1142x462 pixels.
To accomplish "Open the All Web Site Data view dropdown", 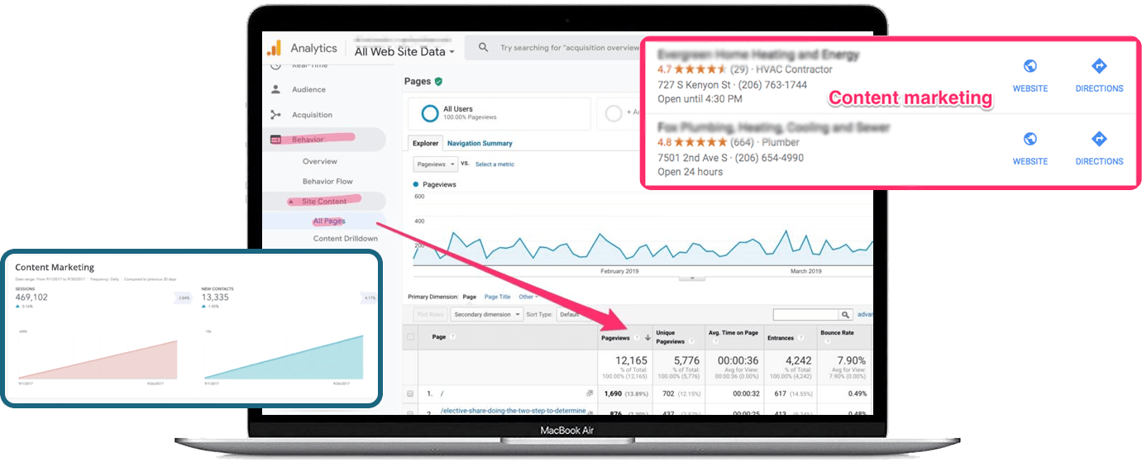I will point(404,51).
